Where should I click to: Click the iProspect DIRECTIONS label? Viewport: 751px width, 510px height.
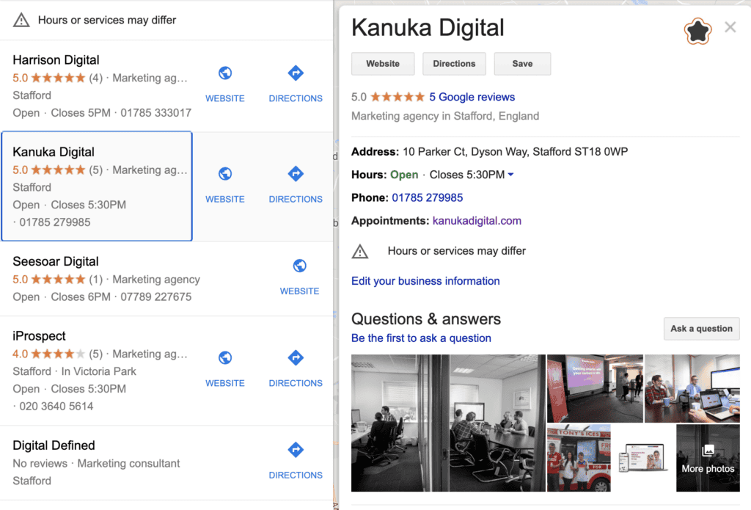click(x=296, y=383)
